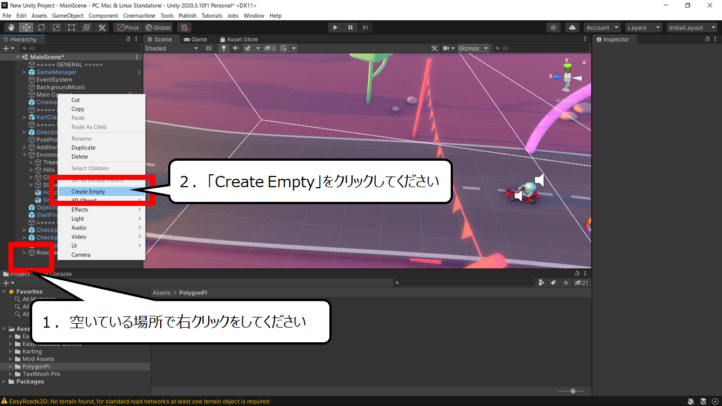Image resolution: width=722 pixels, height=406 pixels.
Task: Open the Window menu
Action: pyautogui.click(x=254, y=16)
